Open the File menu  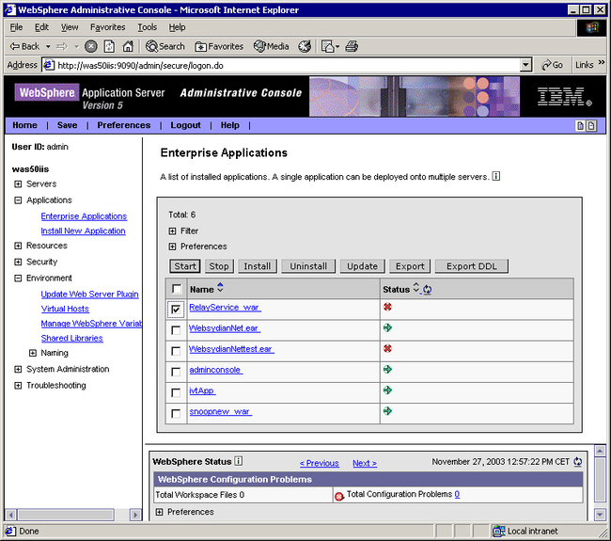[16, 27]
